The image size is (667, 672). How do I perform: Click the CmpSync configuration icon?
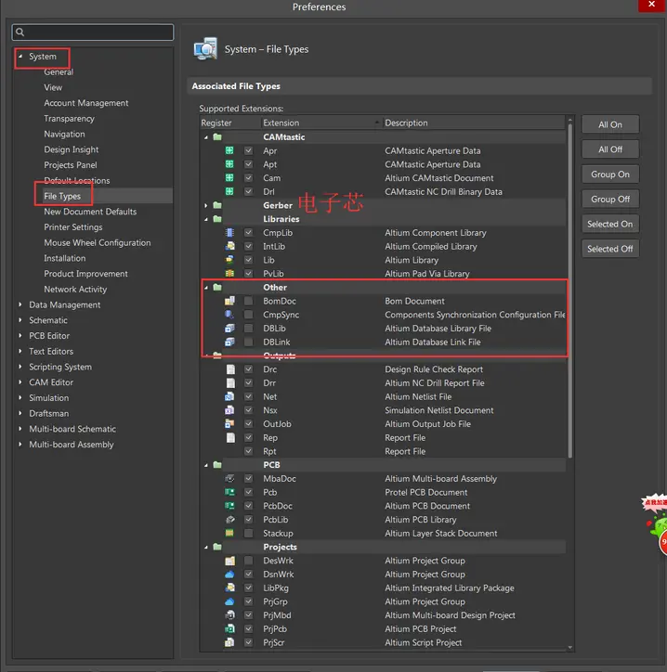pyautogui.click(x=229, y=315)
